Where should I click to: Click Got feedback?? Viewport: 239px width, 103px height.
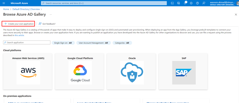click(47, 24)
